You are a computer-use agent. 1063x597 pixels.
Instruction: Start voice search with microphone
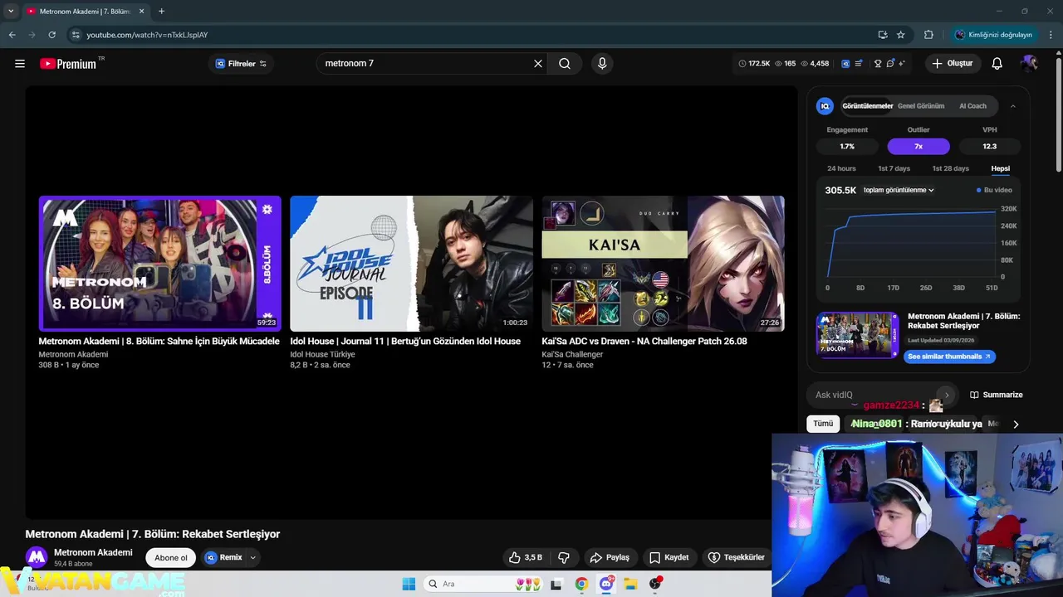(x=602, y=64)
